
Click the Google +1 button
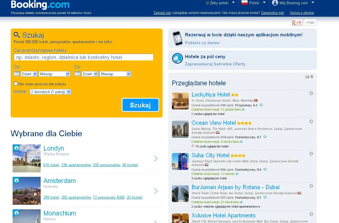point(297,22)
